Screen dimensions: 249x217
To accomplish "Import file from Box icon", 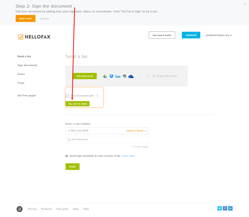I will [x=118, y=76].
